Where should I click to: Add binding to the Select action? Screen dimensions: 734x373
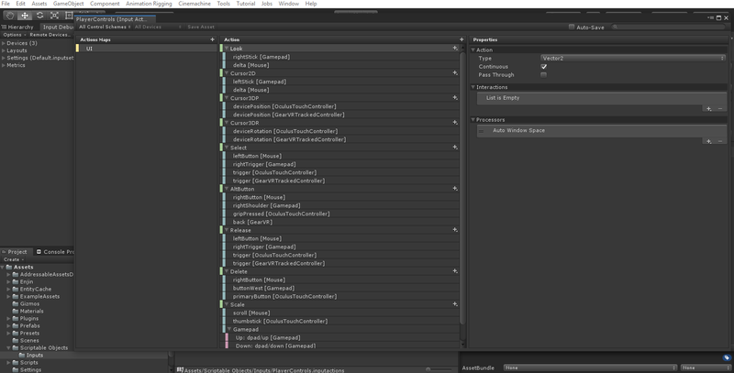[x=454, y=148]
